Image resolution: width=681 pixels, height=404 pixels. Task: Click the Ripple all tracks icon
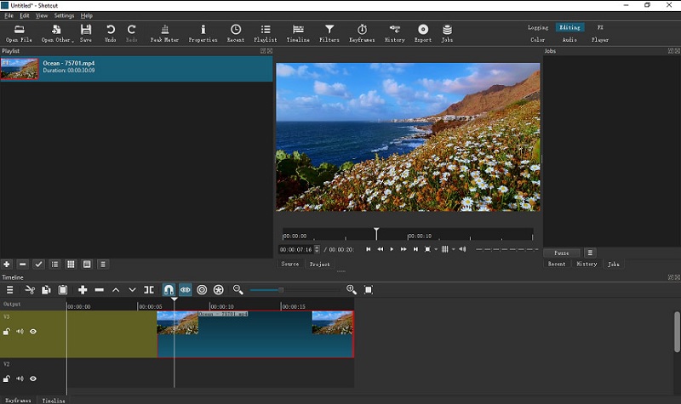click(219, 290)
